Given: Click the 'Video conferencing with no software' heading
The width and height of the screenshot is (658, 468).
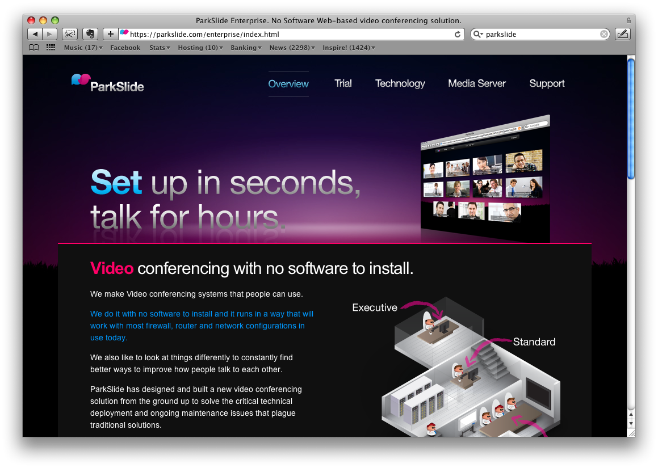Looking at the screenshot, I should point(252,268).
